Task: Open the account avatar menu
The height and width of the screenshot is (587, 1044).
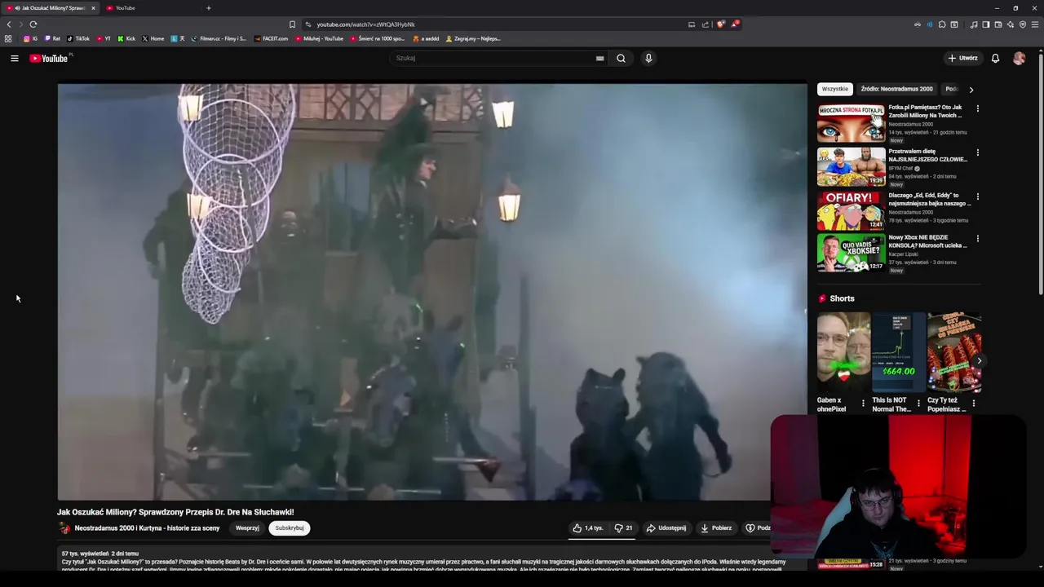Action: [1019, 58]
